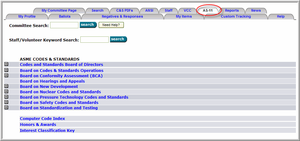Expand Board on Conformity Assessment (BCA)
Screen dimensions: 300x141
click(6, 75)
